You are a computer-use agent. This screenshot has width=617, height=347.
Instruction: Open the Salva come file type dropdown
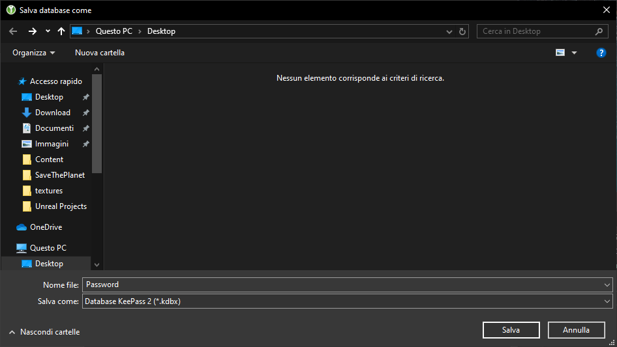tap(608, 301)
